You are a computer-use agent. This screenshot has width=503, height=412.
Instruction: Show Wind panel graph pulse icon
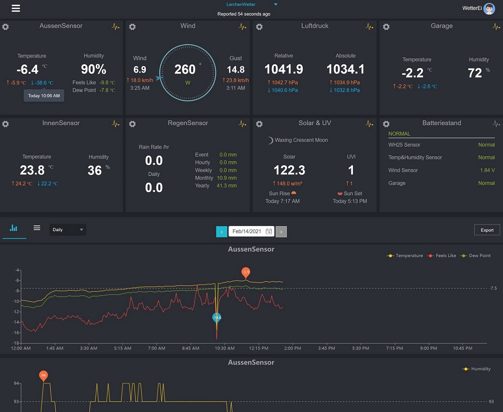tap(242, 26)
